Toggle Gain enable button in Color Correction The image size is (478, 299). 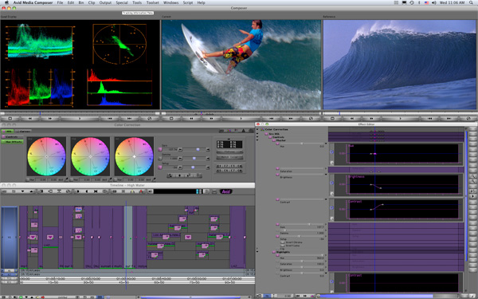[160, 150]
